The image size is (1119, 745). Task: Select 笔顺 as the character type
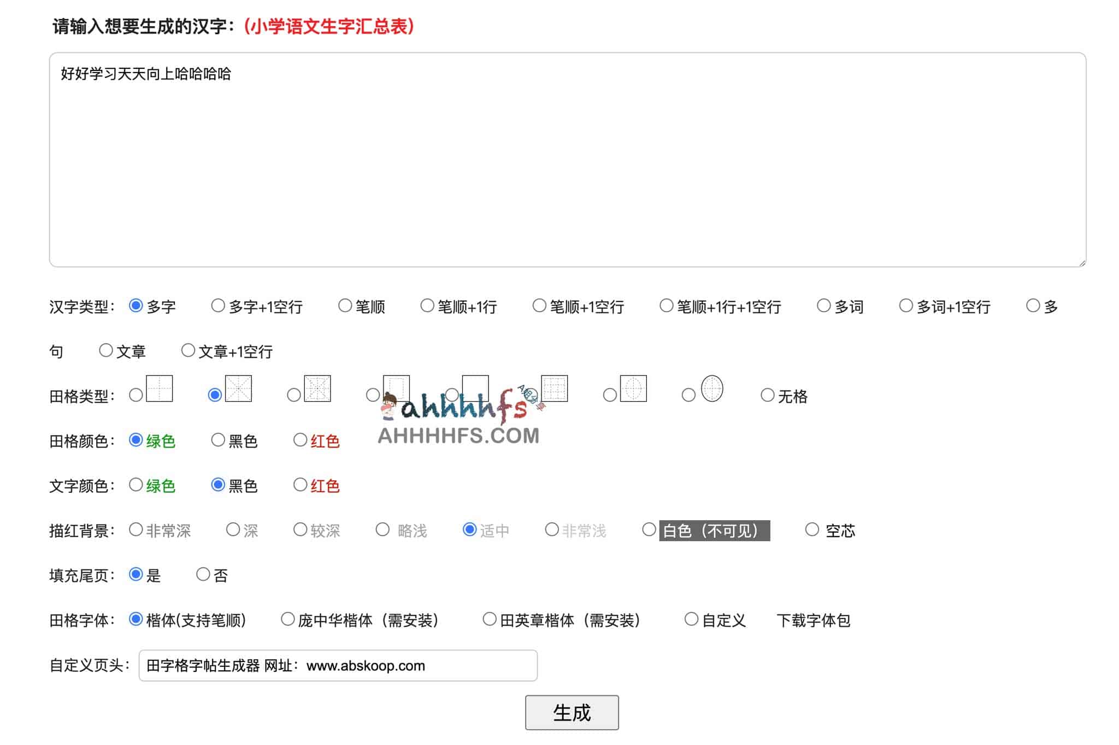coord(345,306)
